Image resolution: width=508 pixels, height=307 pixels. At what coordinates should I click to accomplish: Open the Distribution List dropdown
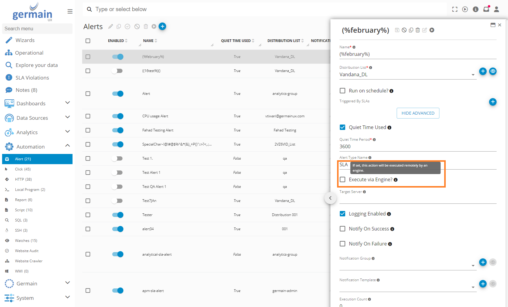[473, 75]
